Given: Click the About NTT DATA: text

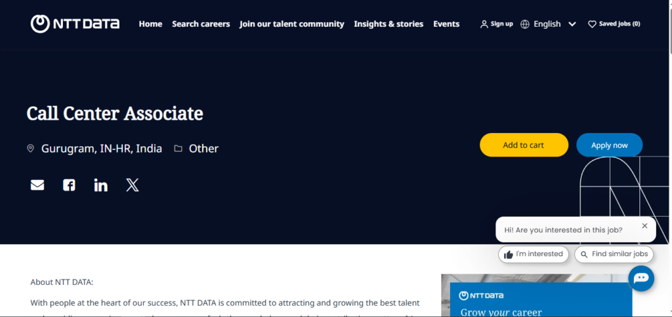Looking at the screenshot, I should coord(62,282).
